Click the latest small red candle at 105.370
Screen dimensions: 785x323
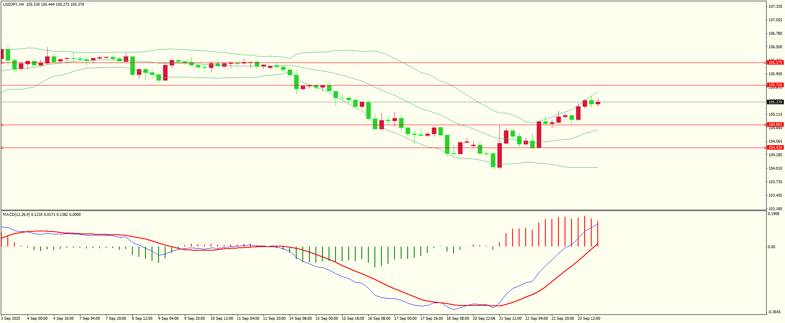pyautogui.click(x=598, y=103)
